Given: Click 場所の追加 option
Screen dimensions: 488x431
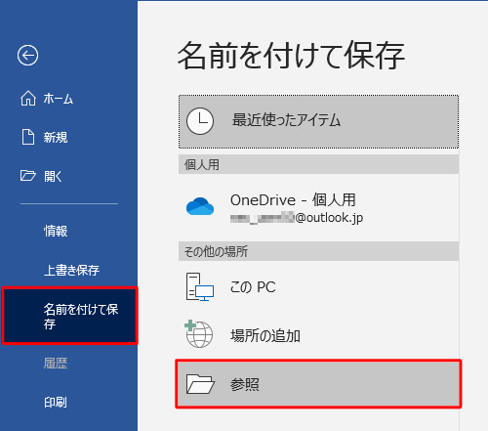Looking at the screenshot, I should pos(318,335).
